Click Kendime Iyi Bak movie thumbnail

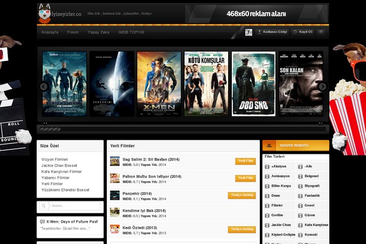point(115,212)
